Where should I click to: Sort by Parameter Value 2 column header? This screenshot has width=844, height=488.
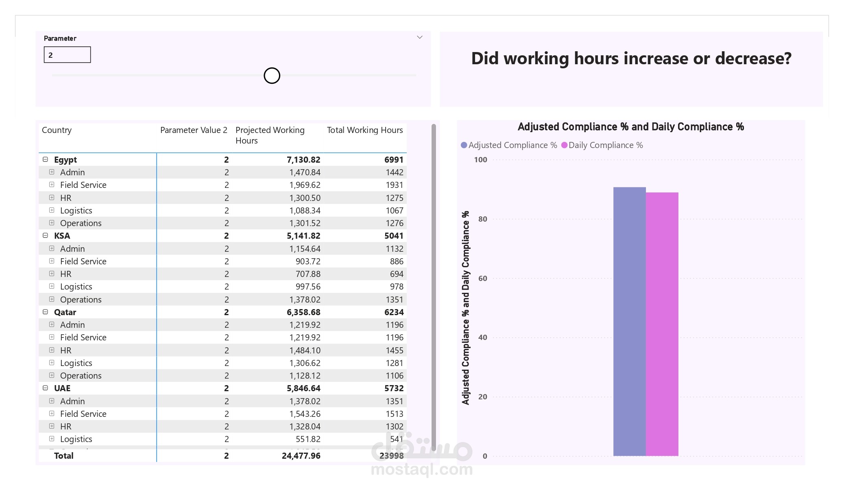[194, 130]
